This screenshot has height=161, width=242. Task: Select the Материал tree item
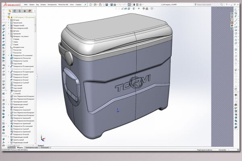pos(19,36)
